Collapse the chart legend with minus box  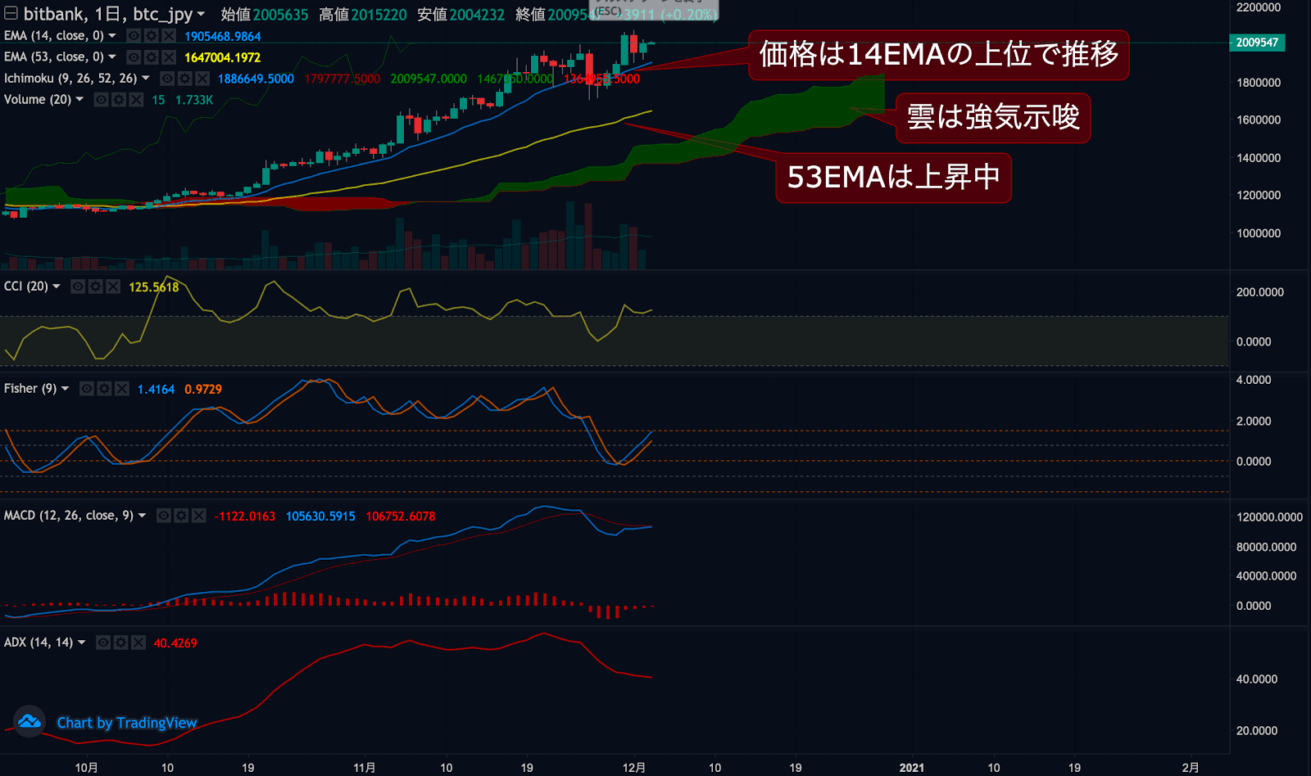click(x=11, y=13)
